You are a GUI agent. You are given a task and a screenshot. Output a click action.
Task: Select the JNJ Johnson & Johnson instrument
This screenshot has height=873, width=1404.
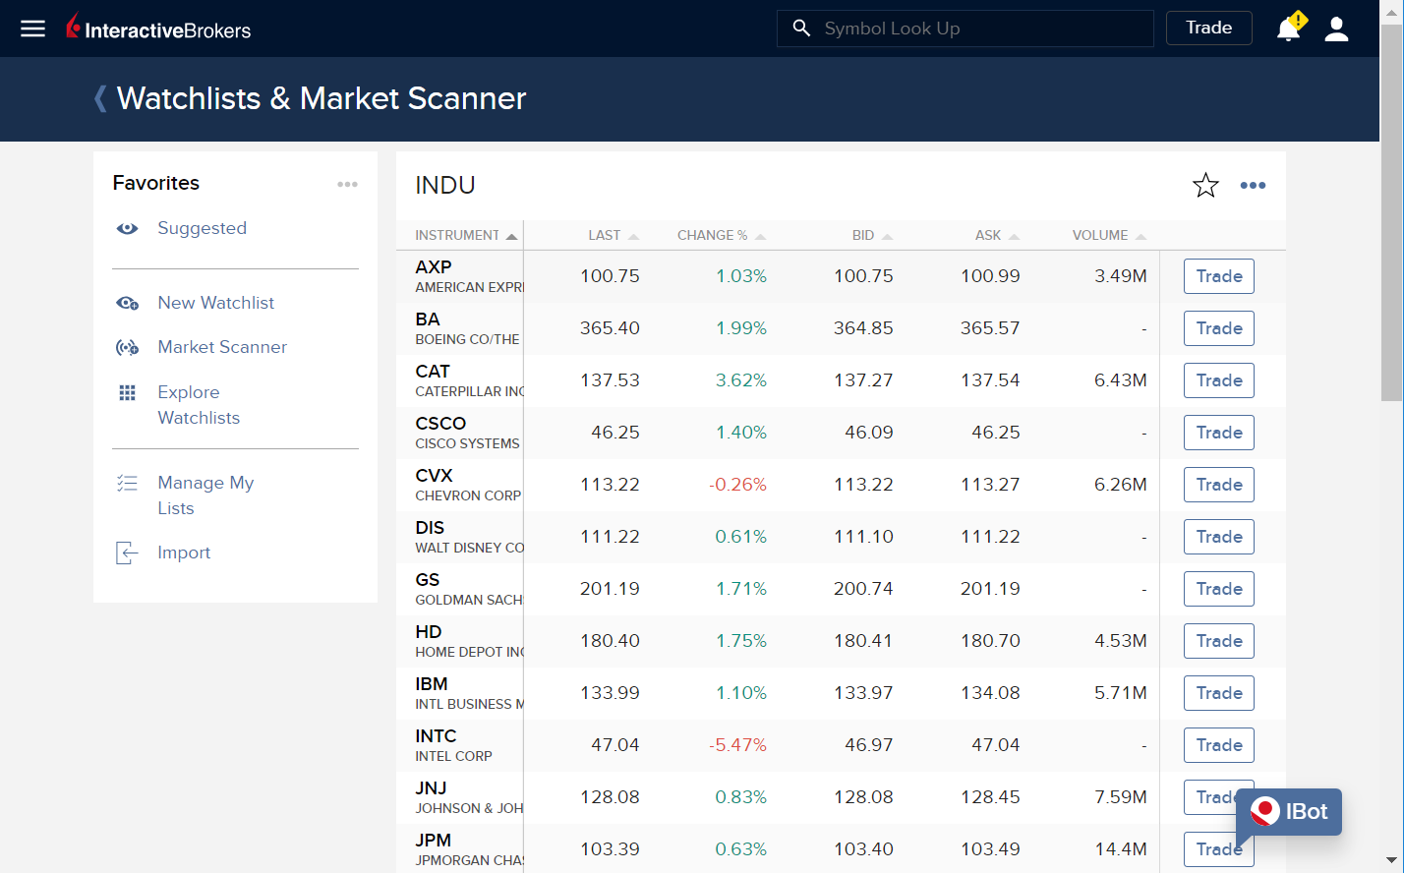[x=469, y=797]
